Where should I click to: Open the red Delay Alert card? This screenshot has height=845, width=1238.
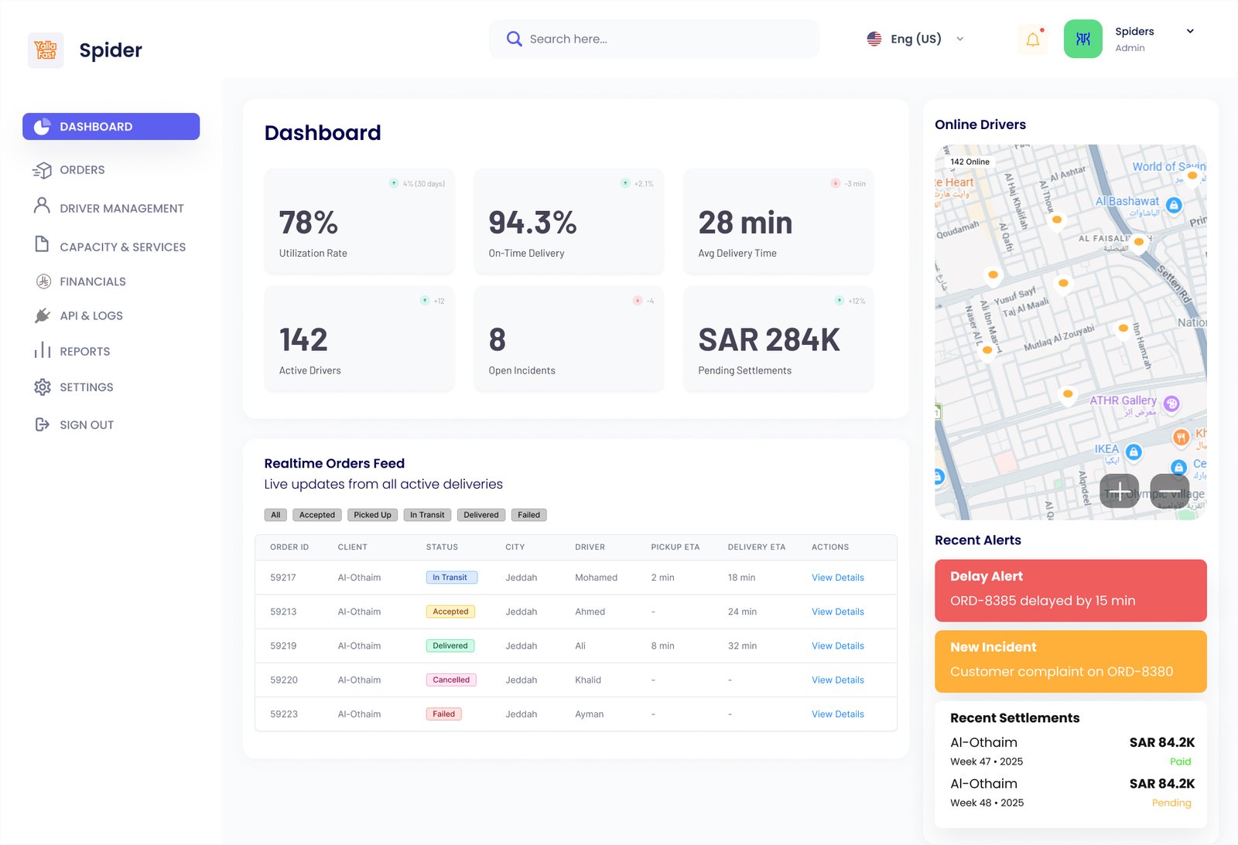1070,590
